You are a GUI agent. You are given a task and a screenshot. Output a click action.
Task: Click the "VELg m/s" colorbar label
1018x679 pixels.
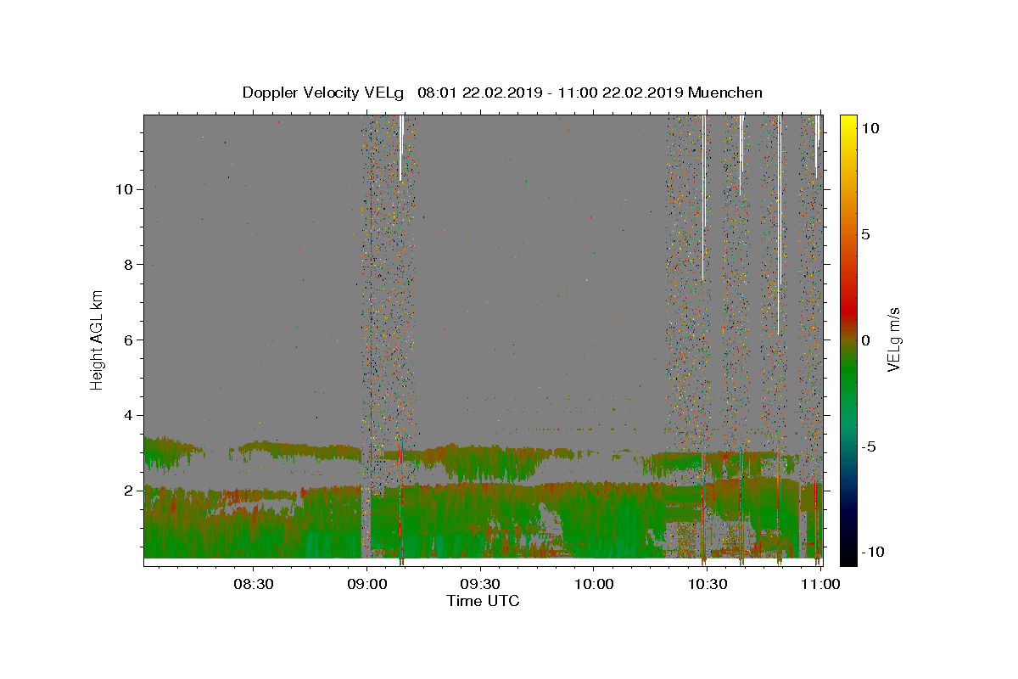pyautogui.click(x=893, y=339)
